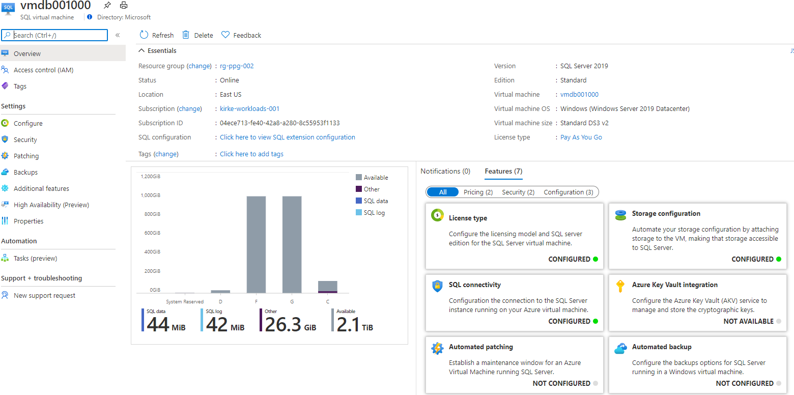Click the Subscription ID value text

(280, 123)
